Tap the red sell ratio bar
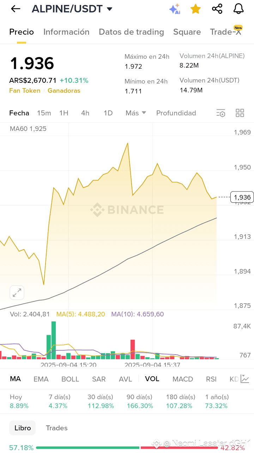 tap(179, 448)
